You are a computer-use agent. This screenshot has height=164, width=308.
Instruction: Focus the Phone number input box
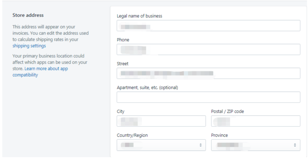pyautogui.click(x=208, y=49)
